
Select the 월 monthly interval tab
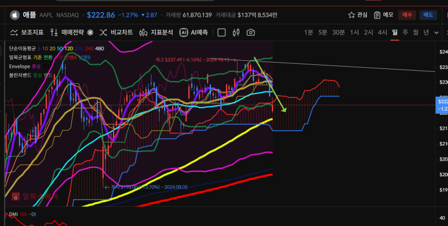pos(416,32)
